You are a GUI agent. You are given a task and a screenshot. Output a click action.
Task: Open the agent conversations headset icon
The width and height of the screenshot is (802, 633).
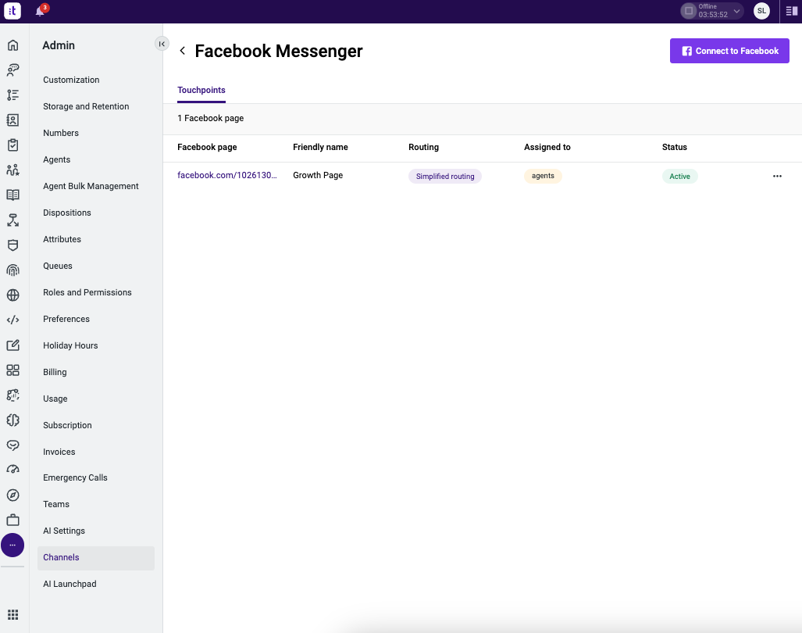12,70
